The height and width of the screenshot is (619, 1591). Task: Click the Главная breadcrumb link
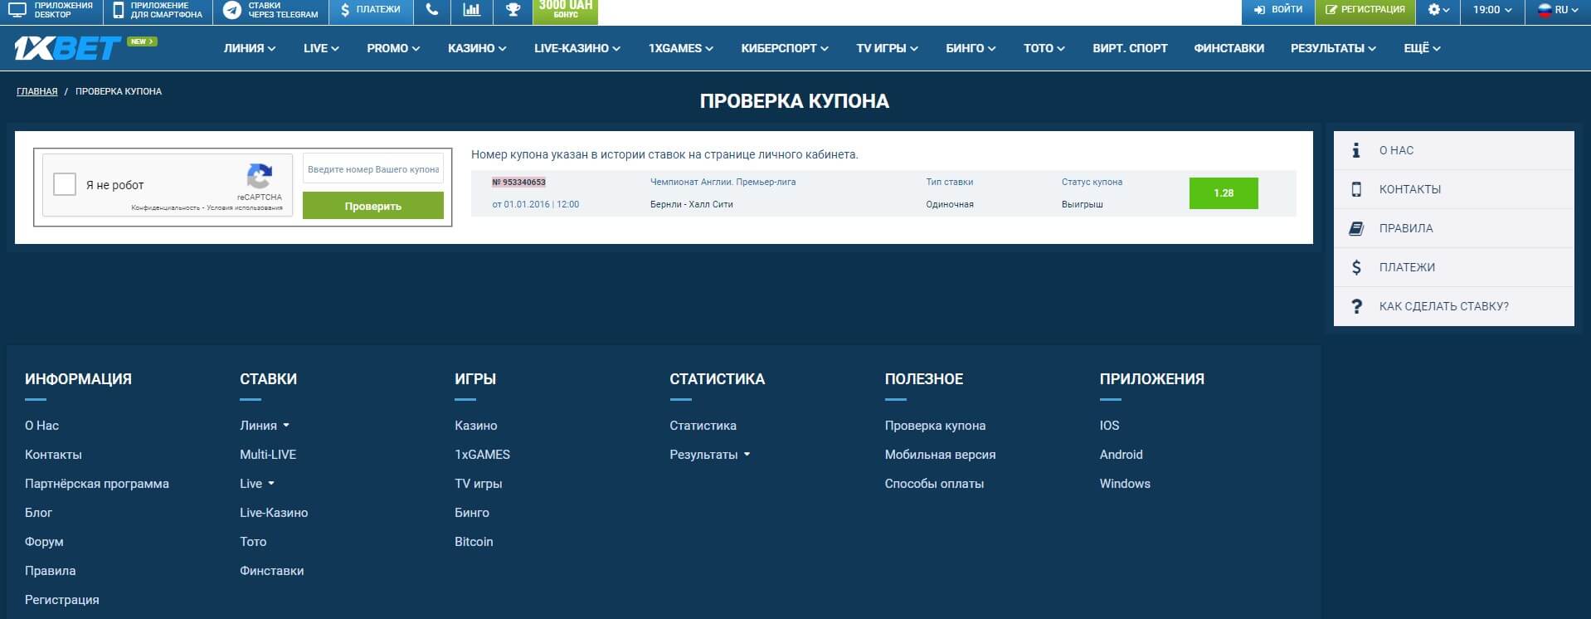37,91
